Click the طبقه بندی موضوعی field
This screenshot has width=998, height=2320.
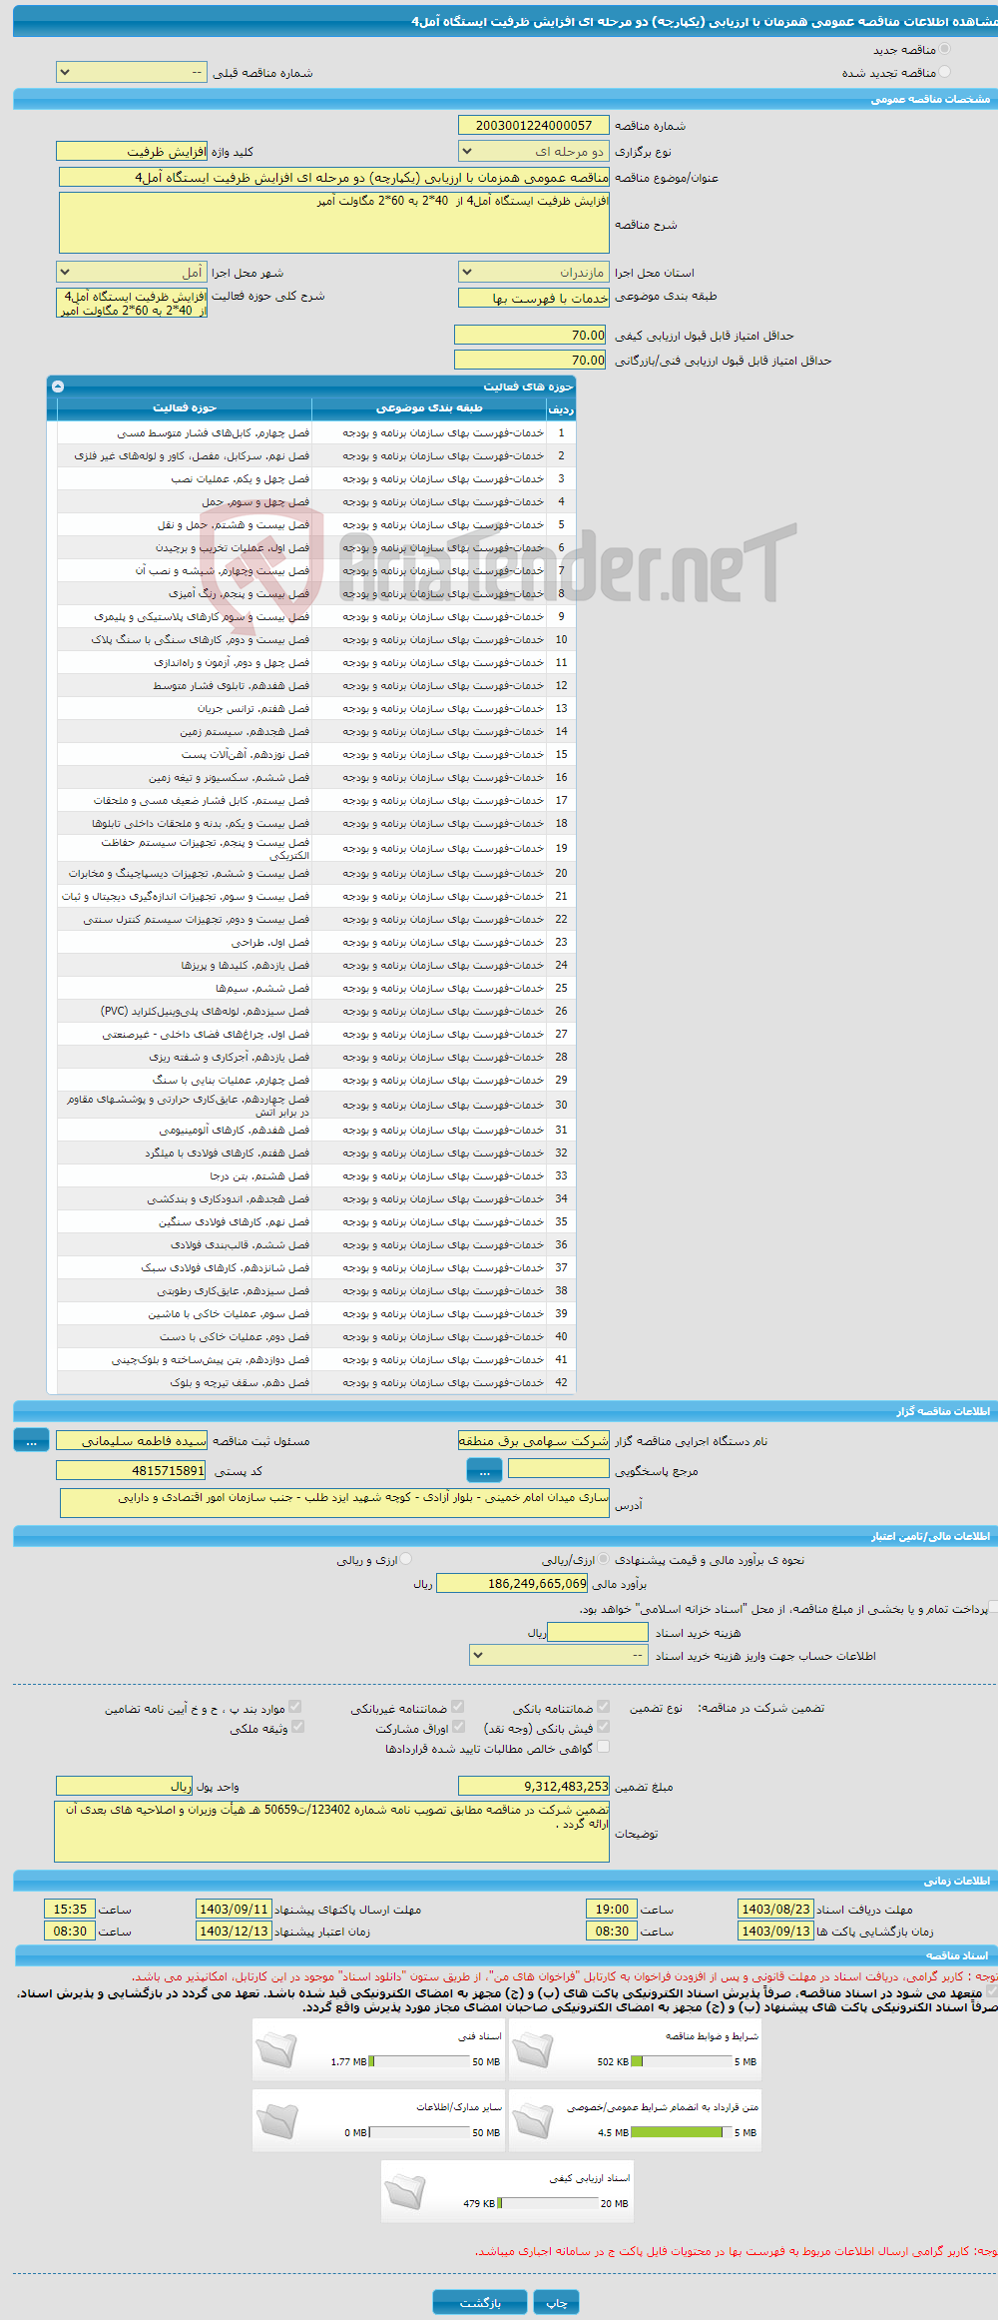pyautogui.click(x=534, y=298)
